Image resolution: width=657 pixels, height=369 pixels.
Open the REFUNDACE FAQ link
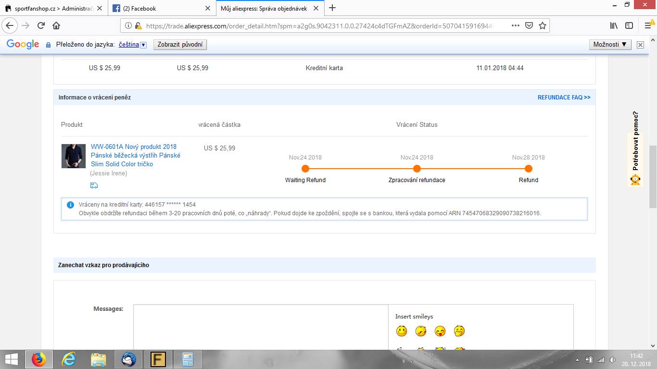click(564, 98)
